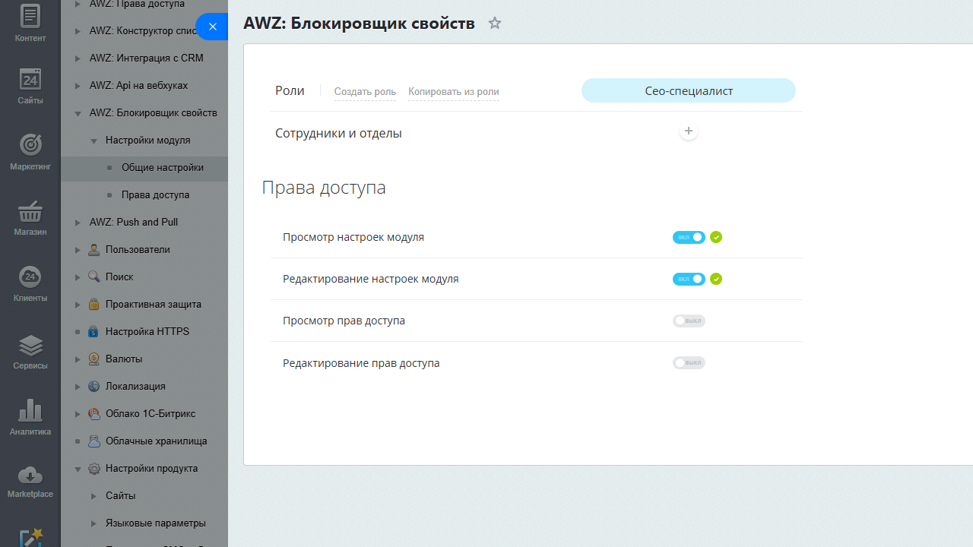The width and height of the screenshot is (973, 547).
Task: Click the Валюты coin icon
Action: coord(94,359)
